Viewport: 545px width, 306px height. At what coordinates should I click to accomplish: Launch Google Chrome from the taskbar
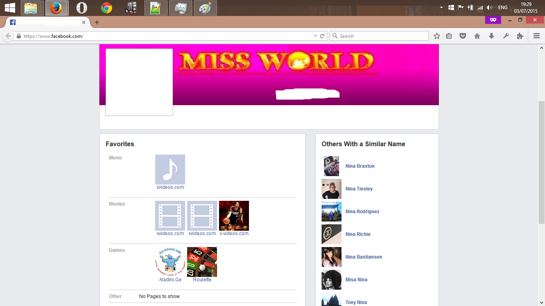pos(106,8)
